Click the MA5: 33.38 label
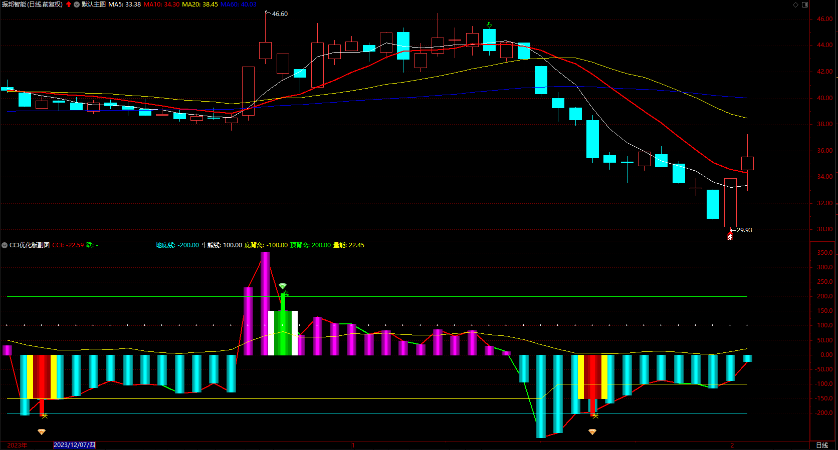 (124, 5)
